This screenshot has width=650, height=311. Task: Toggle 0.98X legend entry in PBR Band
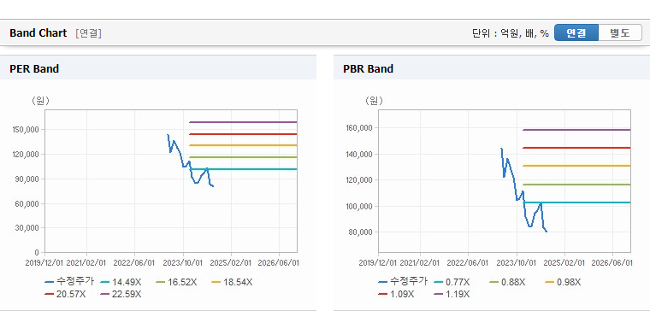point(563,282)
